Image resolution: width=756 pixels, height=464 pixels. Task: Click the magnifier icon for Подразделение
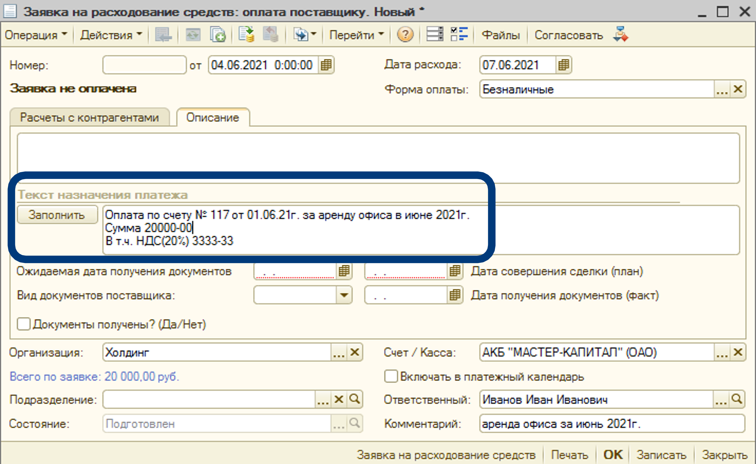coord(355,400)
